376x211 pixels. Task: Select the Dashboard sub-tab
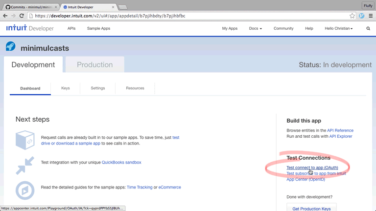(30, 88)
